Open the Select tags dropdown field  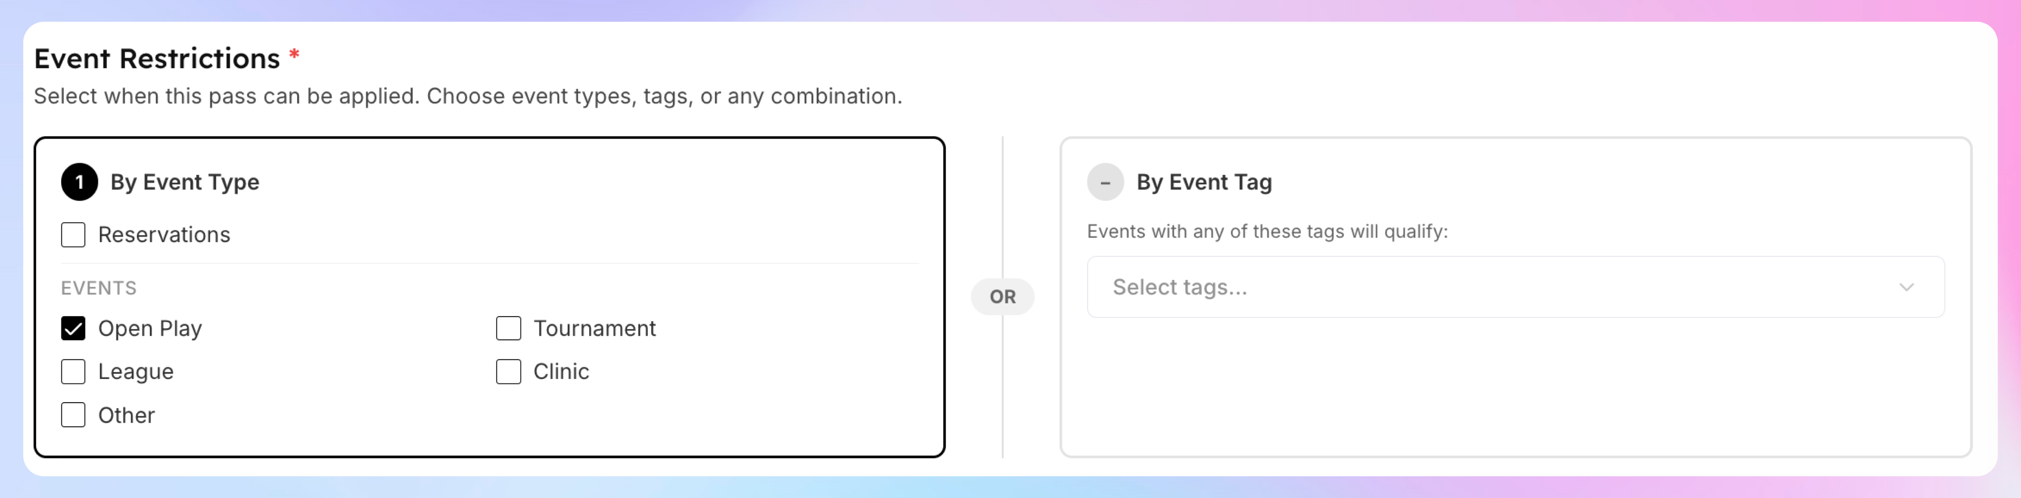1515,287
